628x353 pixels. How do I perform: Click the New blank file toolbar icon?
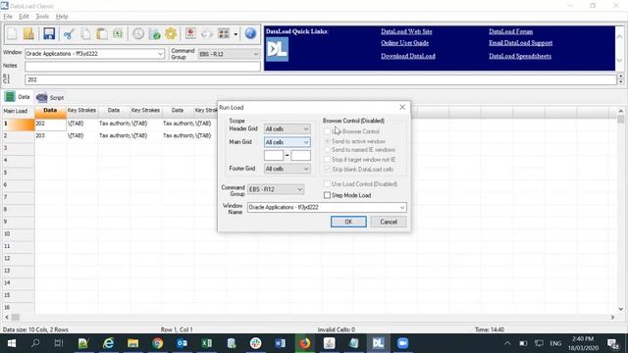(x=12, y=34)
